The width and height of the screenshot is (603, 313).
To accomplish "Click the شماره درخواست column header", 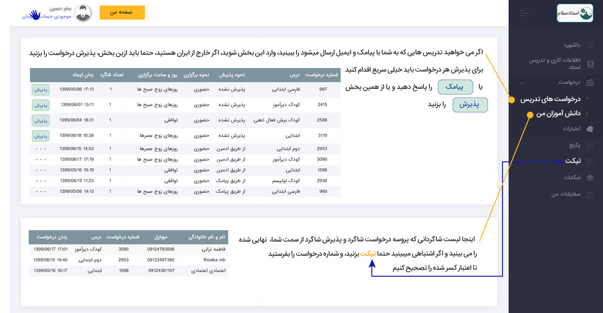I will tap(321, 75).
